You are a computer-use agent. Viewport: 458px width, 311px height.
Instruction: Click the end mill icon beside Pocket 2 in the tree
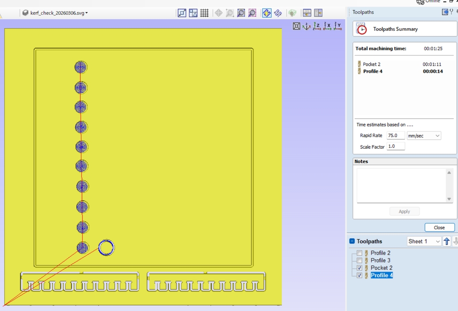[366, 268]
